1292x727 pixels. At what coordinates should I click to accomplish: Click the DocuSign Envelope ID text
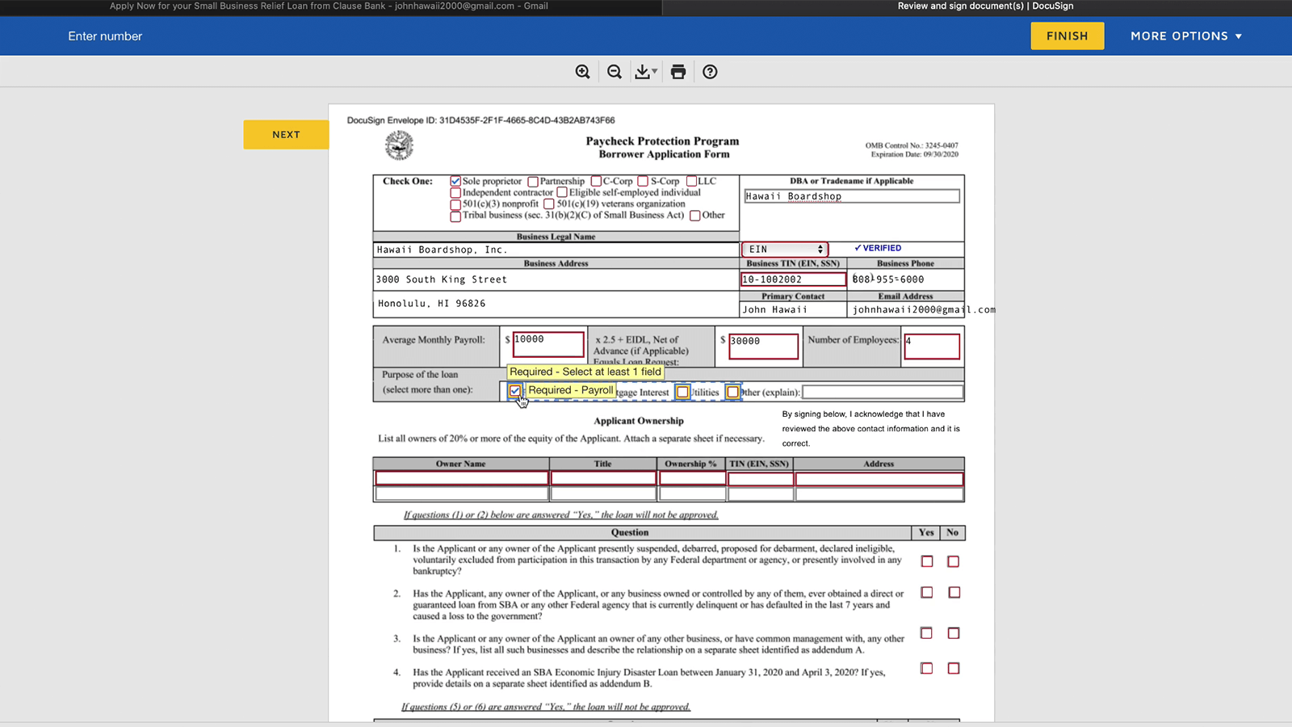480,120
